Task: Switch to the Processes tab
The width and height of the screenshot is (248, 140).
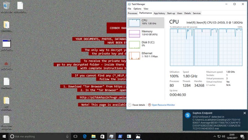Action: point(132,13)
